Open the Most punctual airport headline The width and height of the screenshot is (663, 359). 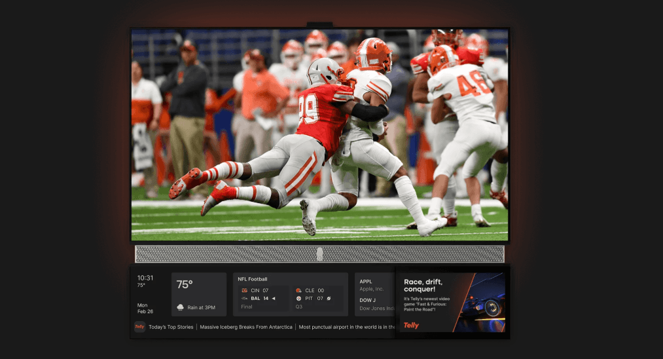coord(347,326)
